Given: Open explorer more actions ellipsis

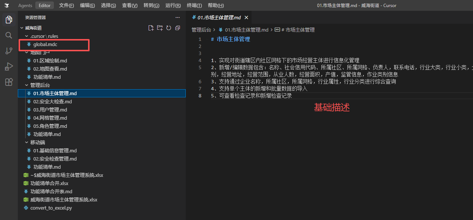Looking at the screenshot, I should pos(178,17).
